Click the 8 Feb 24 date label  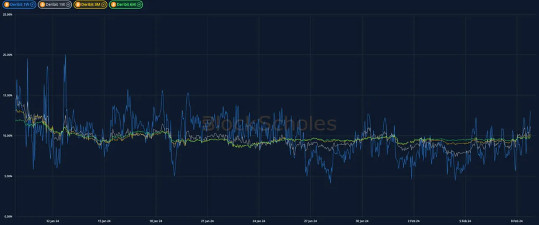pyautogui.click(x=516, y=221)
